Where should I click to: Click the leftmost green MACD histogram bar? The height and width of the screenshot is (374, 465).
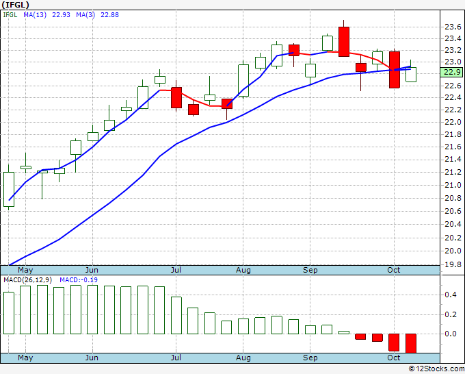[9, 313]
